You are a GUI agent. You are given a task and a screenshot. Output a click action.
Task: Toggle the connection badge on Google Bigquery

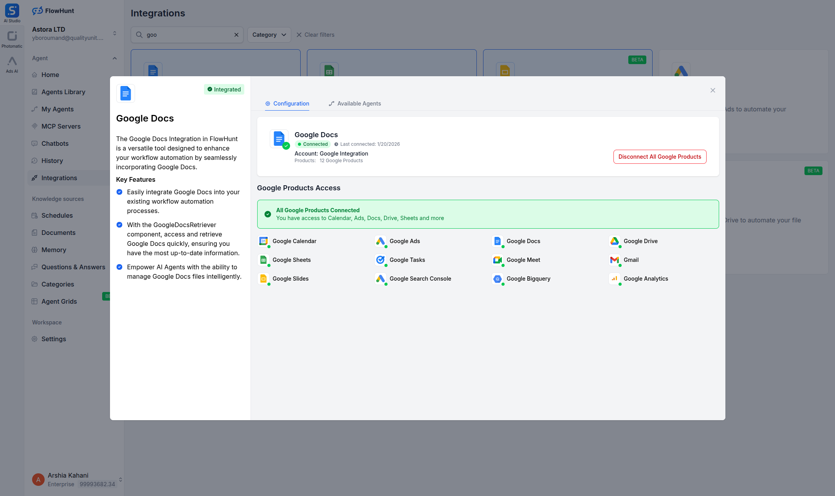coord(502,283)
